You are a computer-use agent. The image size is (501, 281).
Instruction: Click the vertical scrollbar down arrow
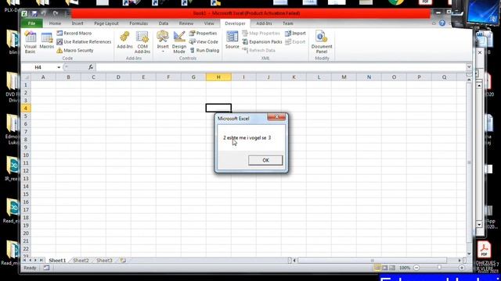(x=469, y=254)
